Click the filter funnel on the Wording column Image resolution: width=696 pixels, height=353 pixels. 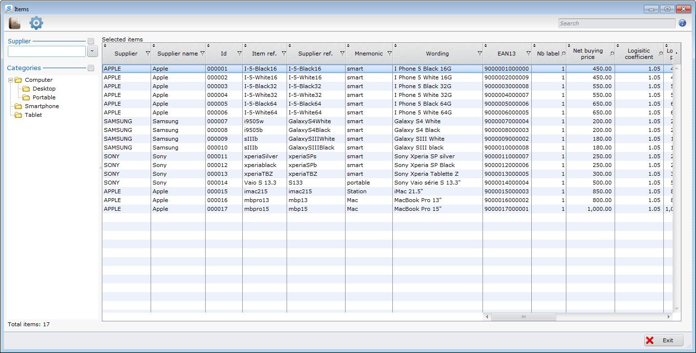(x=479, y=54)
